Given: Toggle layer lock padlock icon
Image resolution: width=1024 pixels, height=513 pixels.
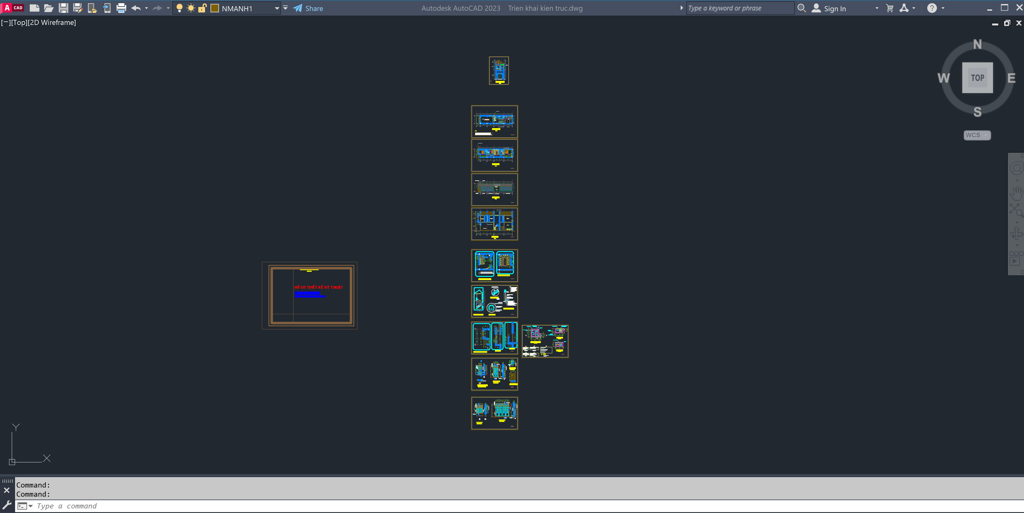Looking at the screenshot, I should click(x=202, y=8).
